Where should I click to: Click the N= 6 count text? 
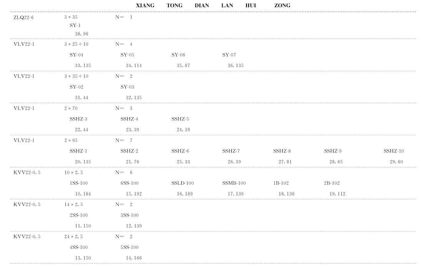pos(124,173)
